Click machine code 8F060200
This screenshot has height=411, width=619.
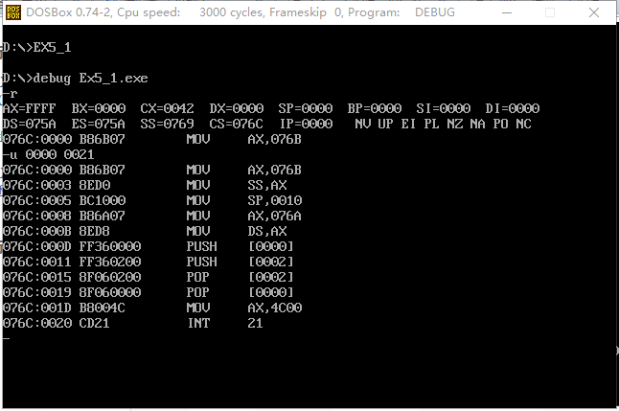tap(110, 277)
